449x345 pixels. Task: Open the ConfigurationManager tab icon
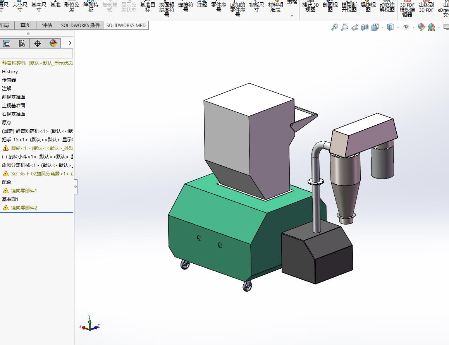22,43
